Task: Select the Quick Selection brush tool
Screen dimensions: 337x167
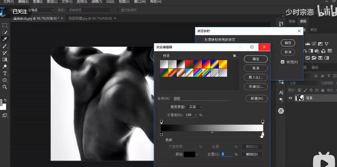Action: 5,32
